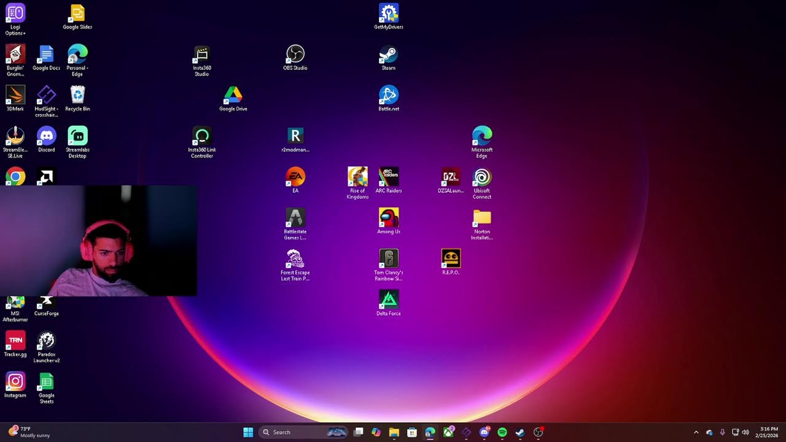Select the Microsoft Edge desktop icon

482,142
